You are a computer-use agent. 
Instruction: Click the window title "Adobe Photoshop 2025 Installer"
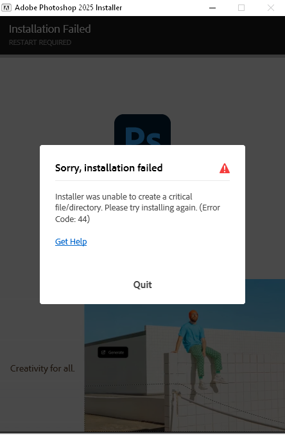coord(69,8)
